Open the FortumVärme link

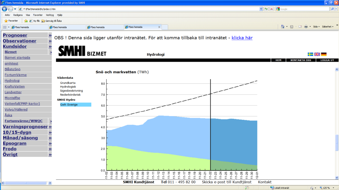[x=16, y=75]
